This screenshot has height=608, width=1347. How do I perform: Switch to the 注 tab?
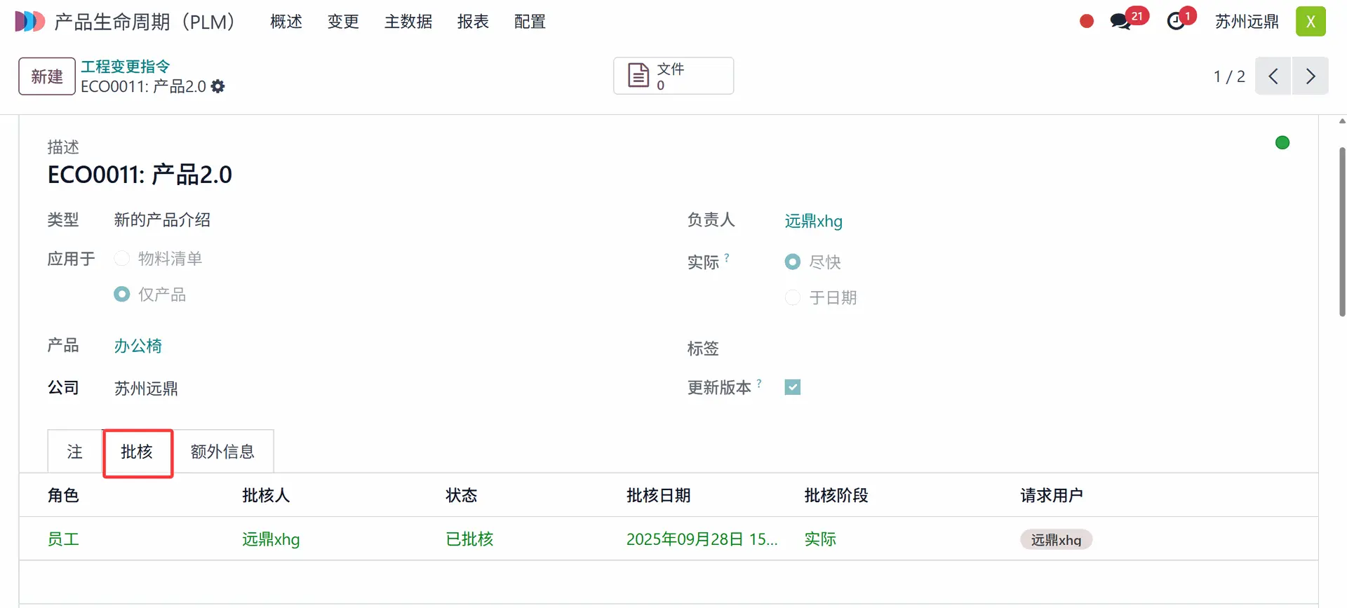tap(75, 452)
